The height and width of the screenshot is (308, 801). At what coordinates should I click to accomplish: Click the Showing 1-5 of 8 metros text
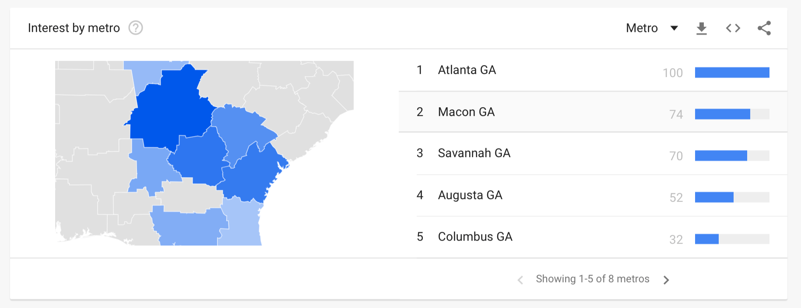click(592, 279)
